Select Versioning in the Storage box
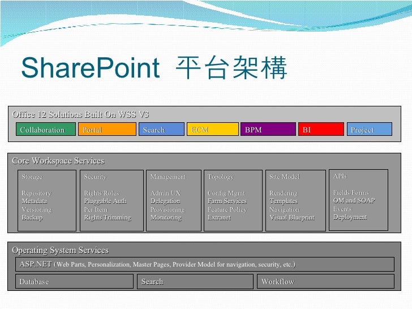 coord(37,209)
